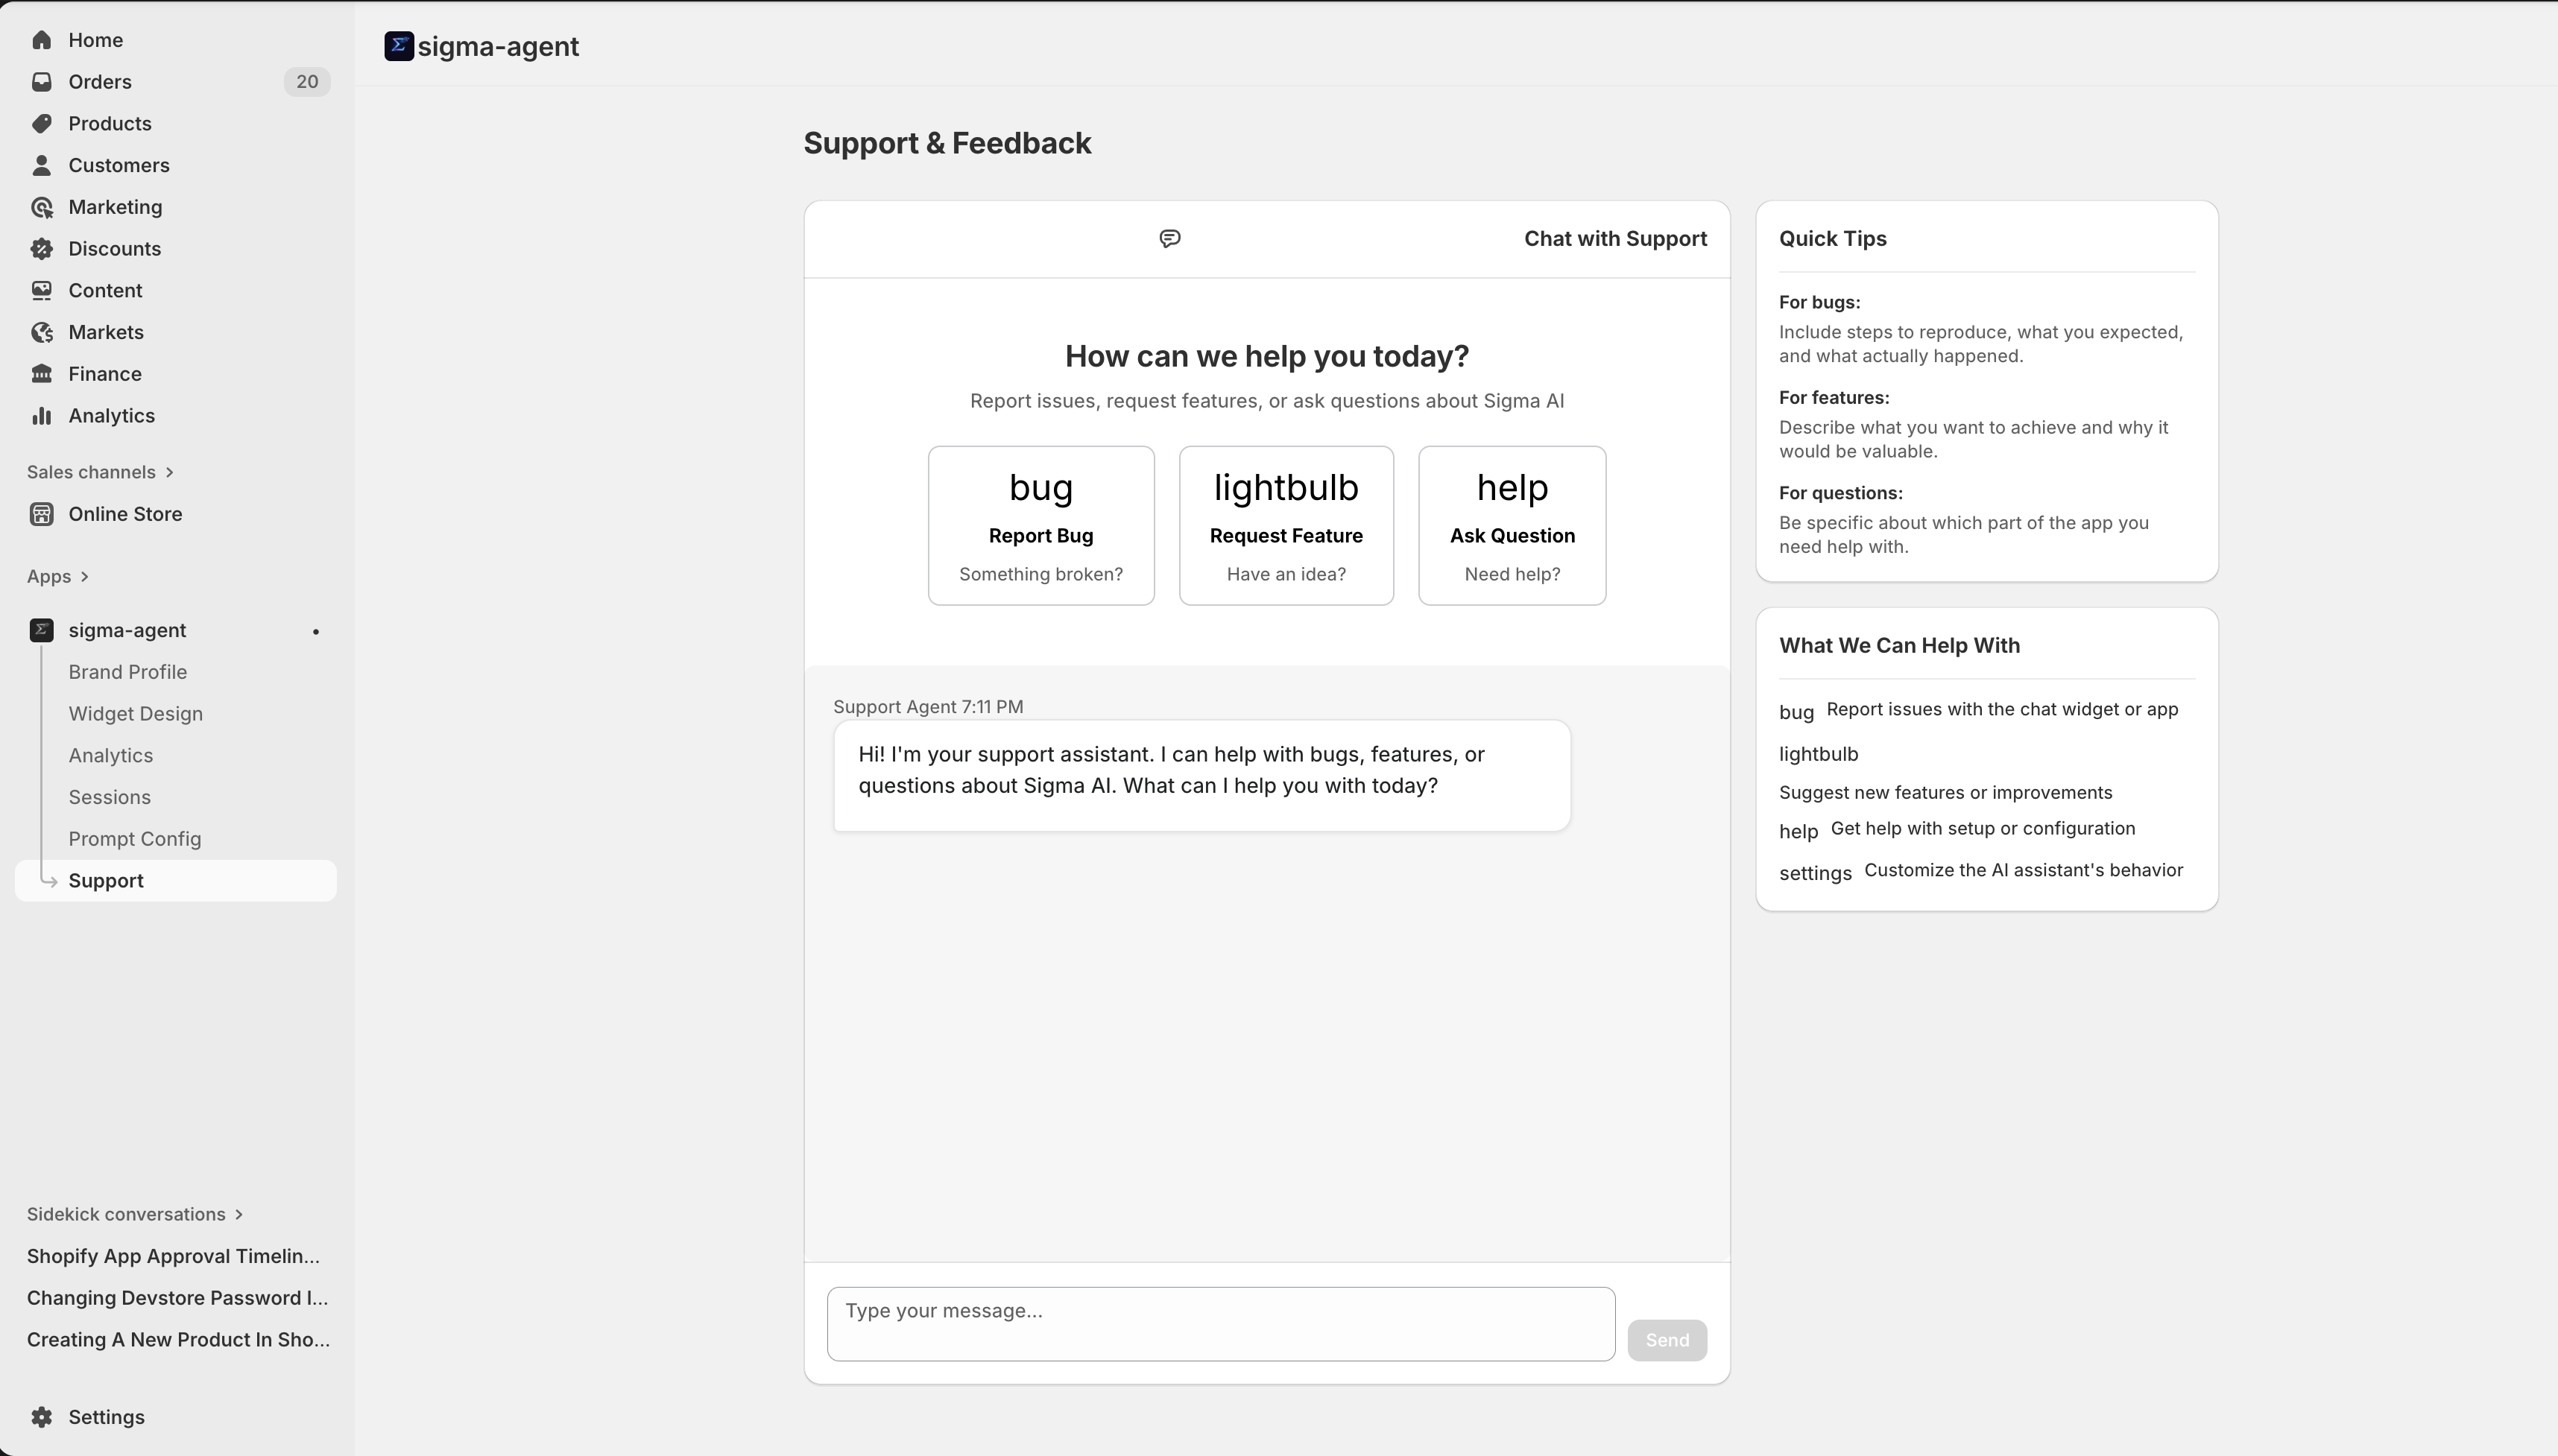Open the Online Store sales channel
Image resolution: width=2558 pixels, height=1456 pixels.
pyautogui.click(x=123, y=513)
